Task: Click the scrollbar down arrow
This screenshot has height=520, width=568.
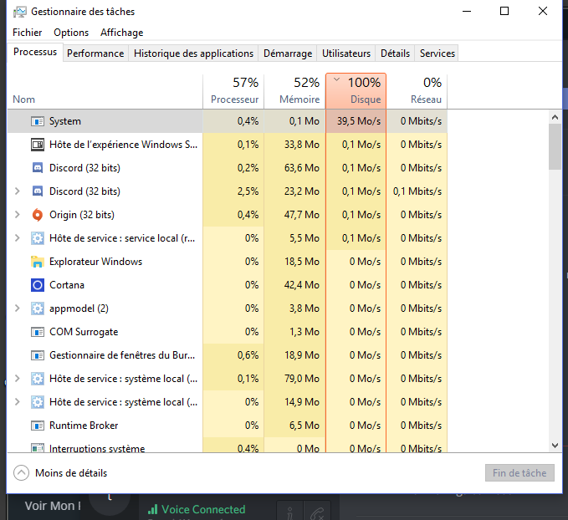Action: tap(555, 446)
